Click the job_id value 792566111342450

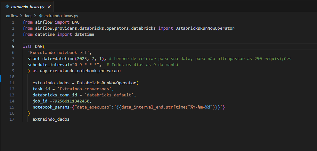click(71, 101)
